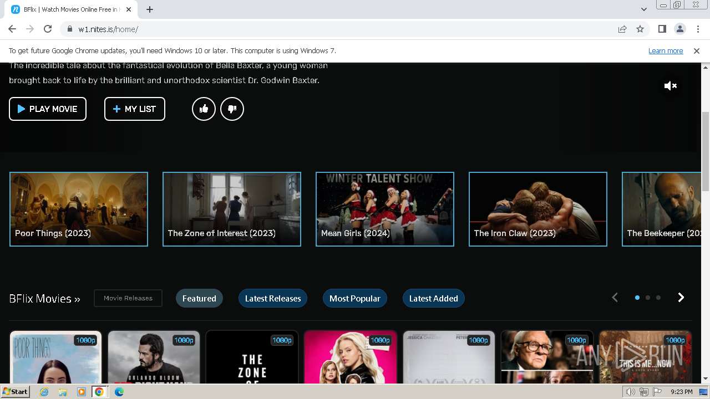710x399 pixels.
Task: Open Mean Girls (2024) thumbnail
Action: 385,209
